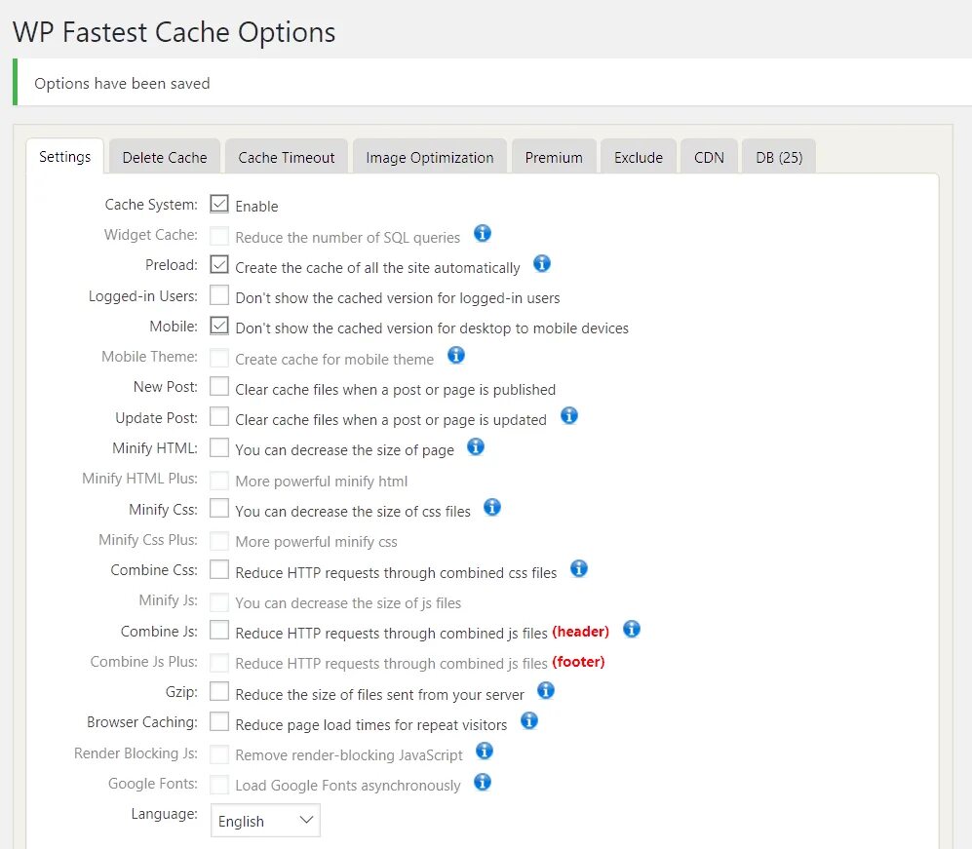Show Minify HTML info tooltip icon

click(x=476, y=447)
